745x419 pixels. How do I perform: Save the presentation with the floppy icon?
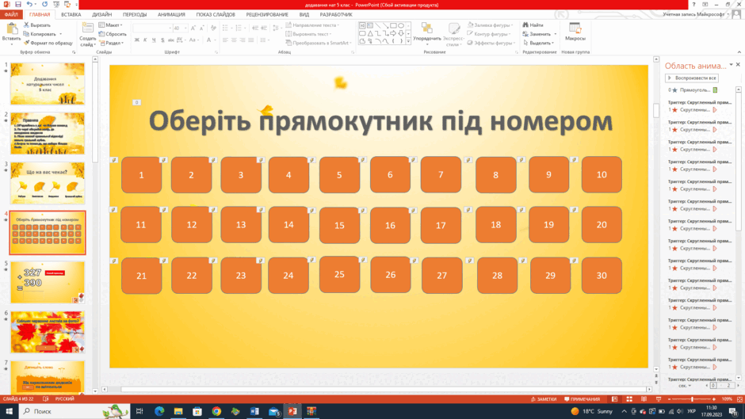point(18,4)
